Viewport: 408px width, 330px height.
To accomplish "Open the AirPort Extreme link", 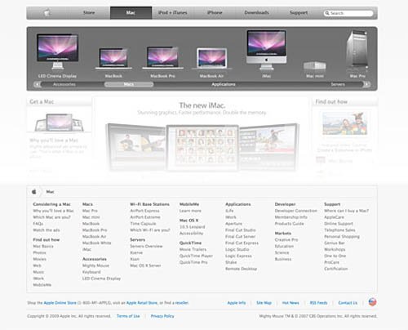I will (x=145, y=217).
